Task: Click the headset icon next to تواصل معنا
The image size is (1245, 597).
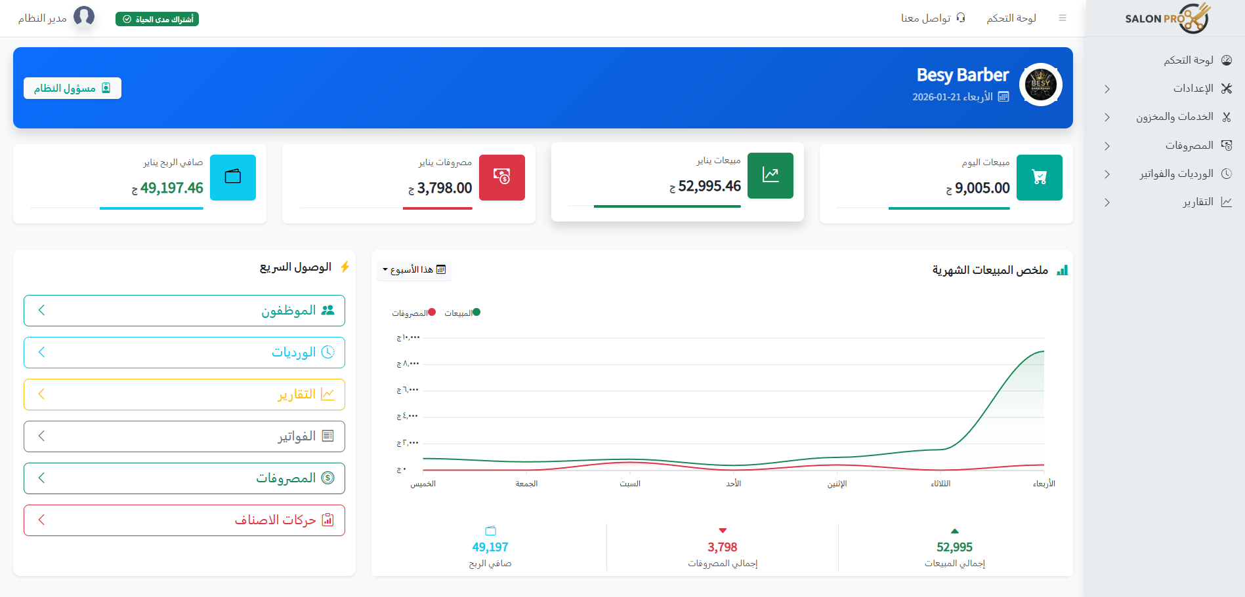Action: click(x=961, y=18)
